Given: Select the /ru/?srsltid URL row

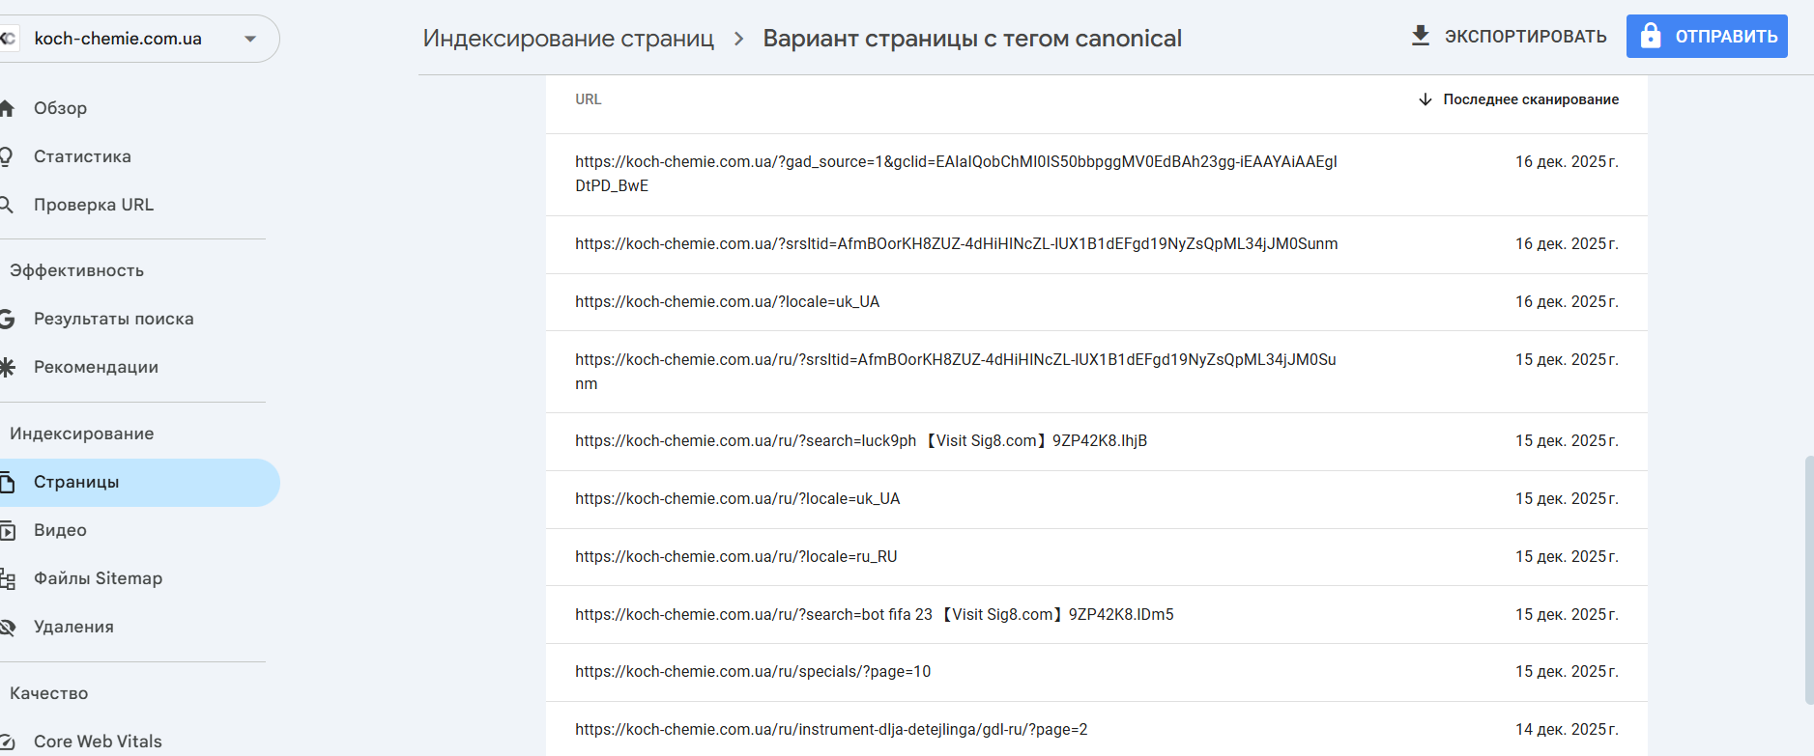Looking at the screenshot, I should point(1097,372).
